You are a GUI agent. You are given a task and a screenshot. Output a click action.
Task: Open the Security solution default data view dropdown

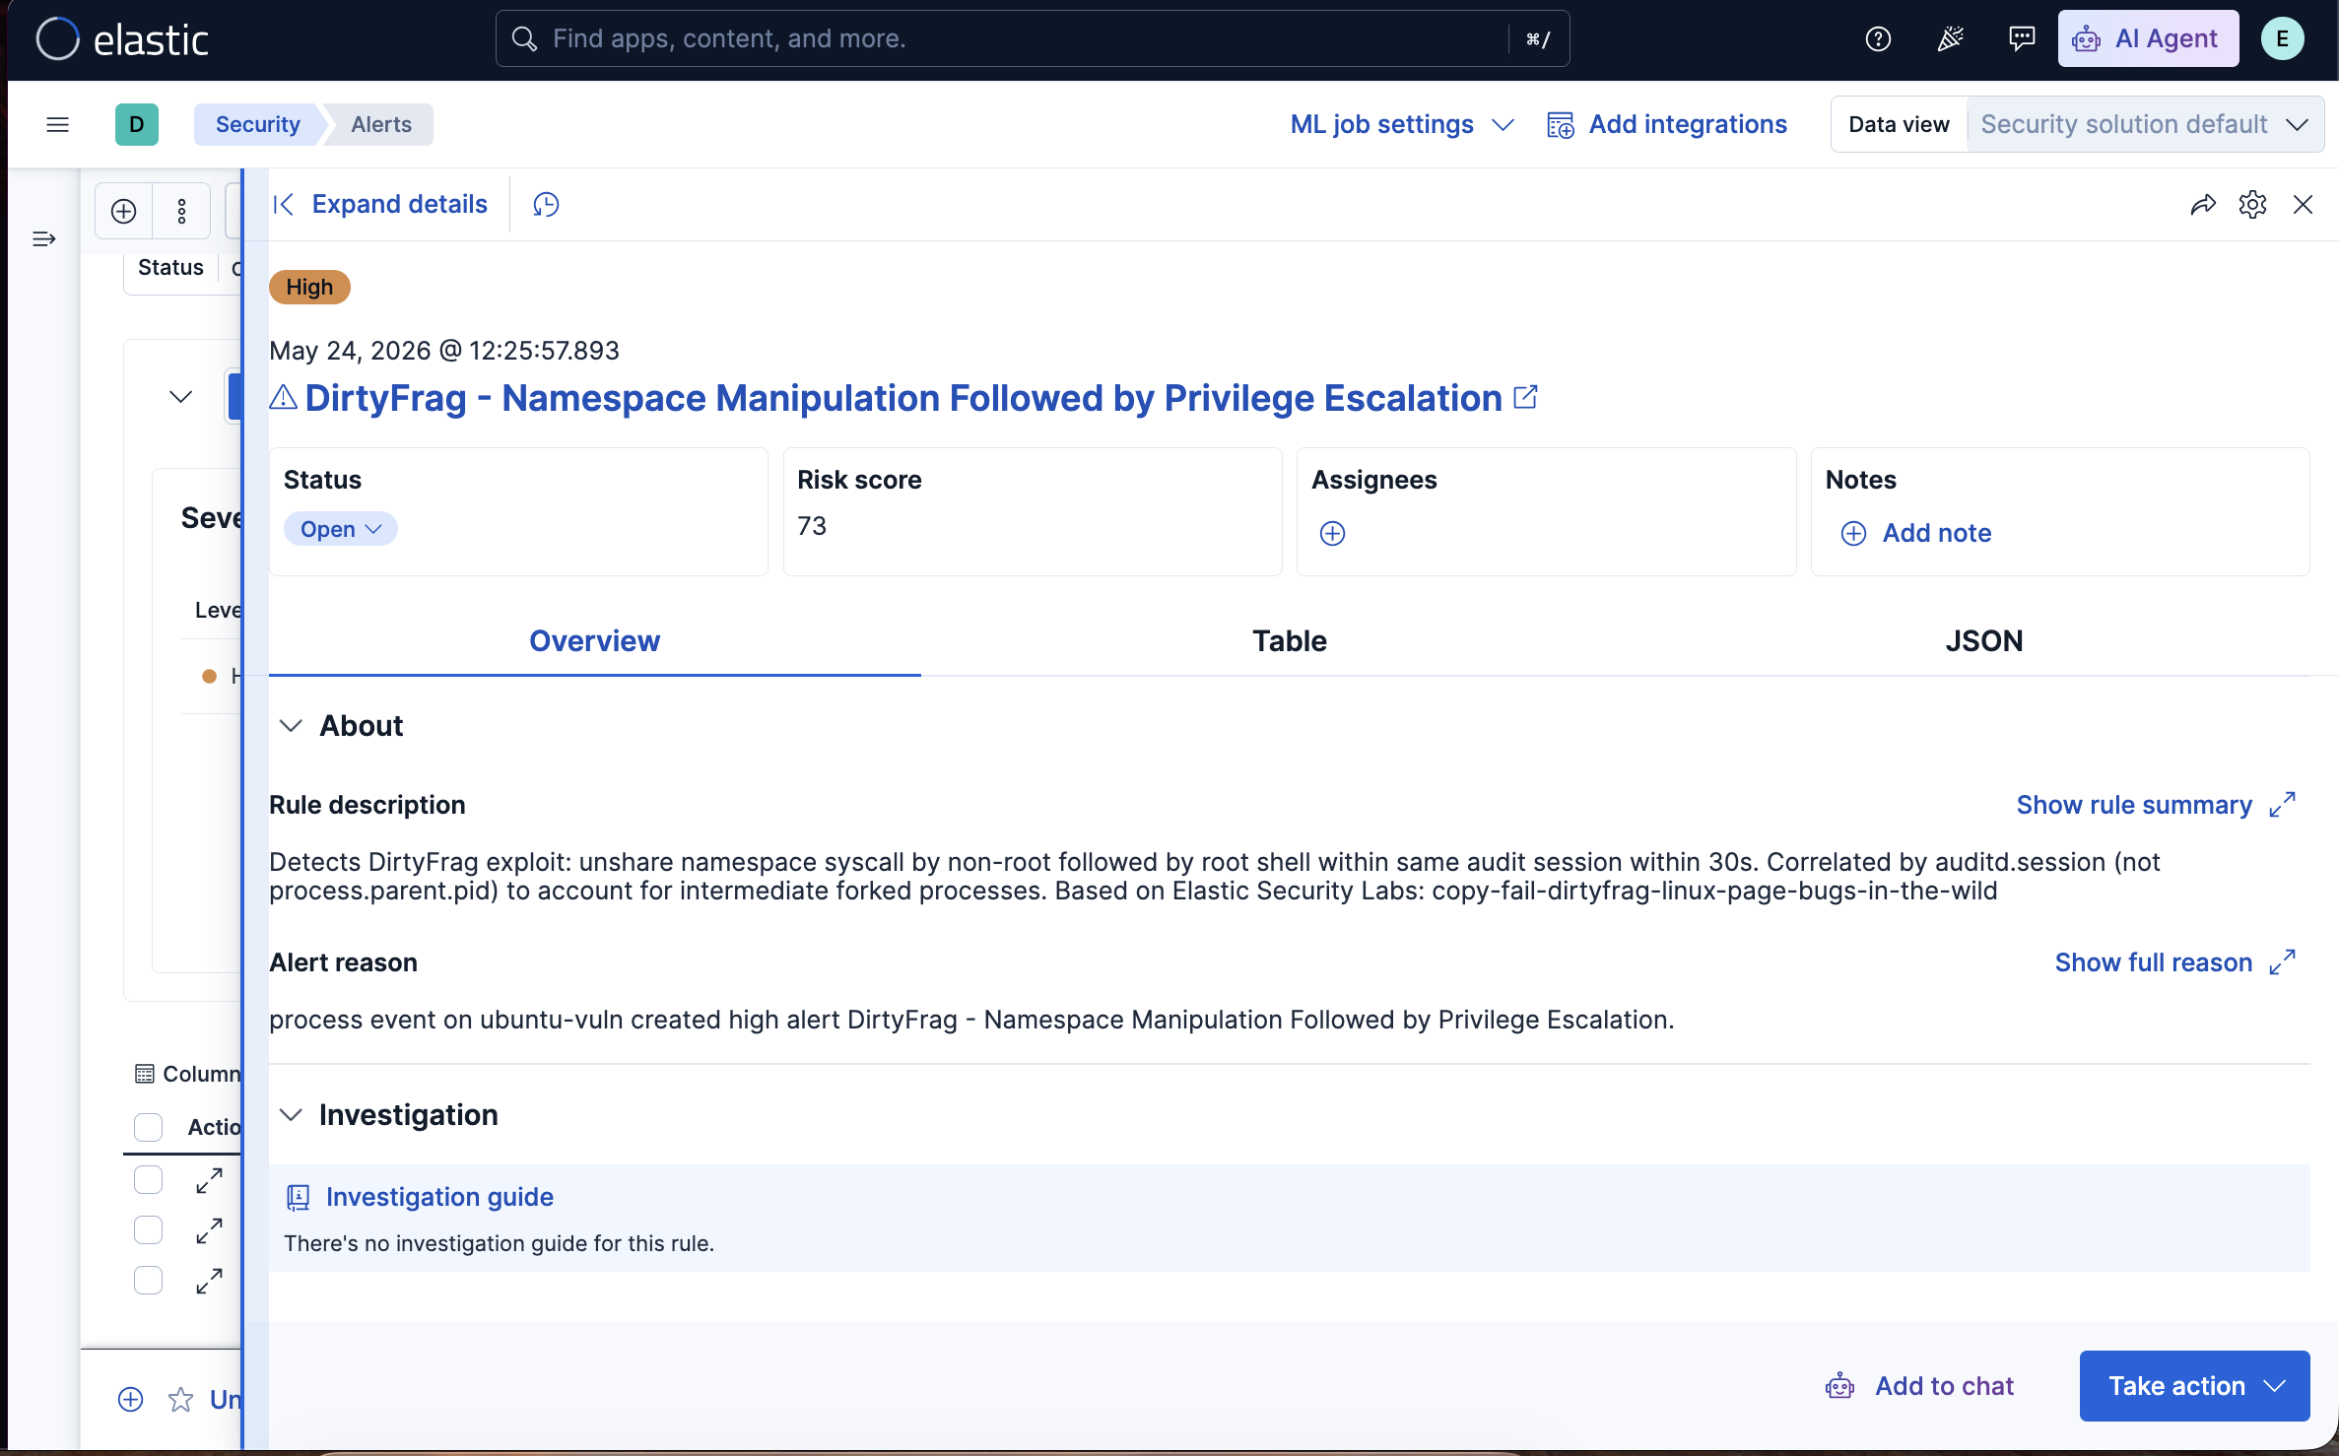click(2145, 124)
